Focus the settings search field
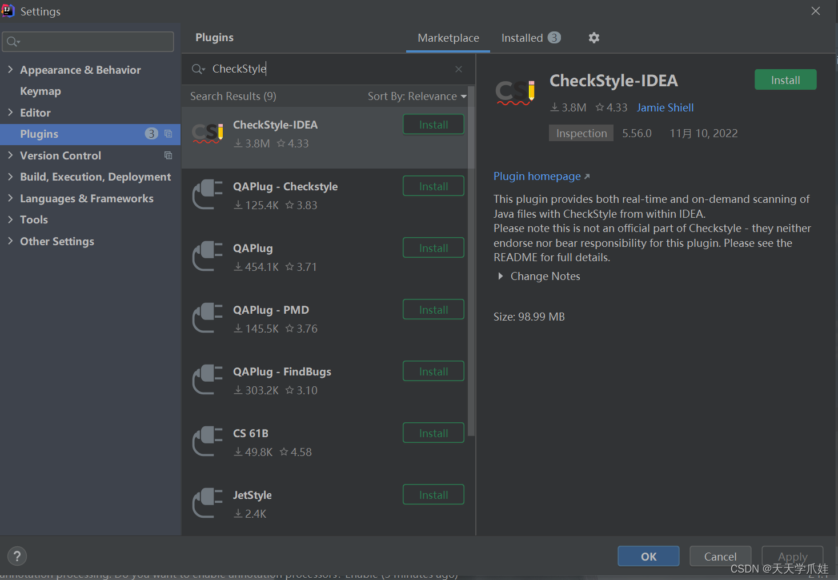 88,42
